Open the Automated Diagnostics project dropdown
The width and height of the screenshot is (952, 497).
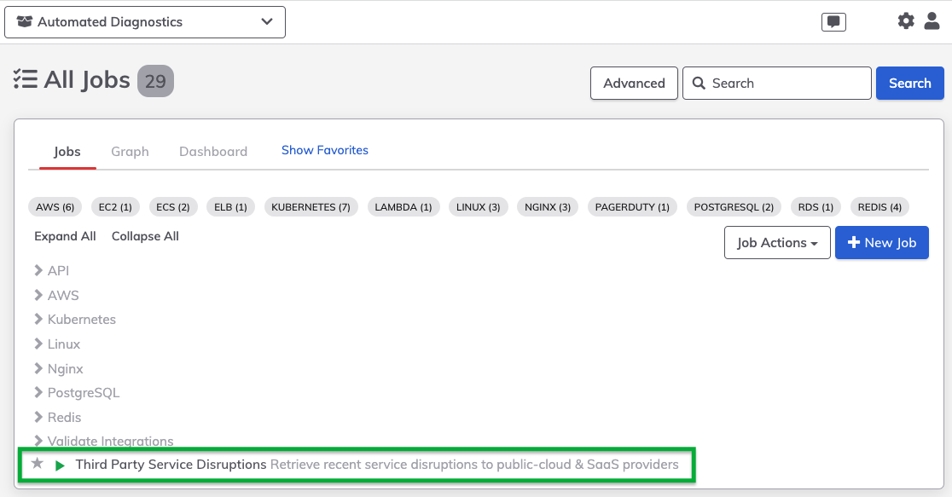pos(145,22)
